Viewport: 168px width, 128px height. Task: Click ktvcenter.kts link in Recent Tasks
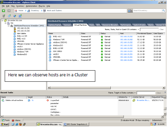click(x=143, y=100)
